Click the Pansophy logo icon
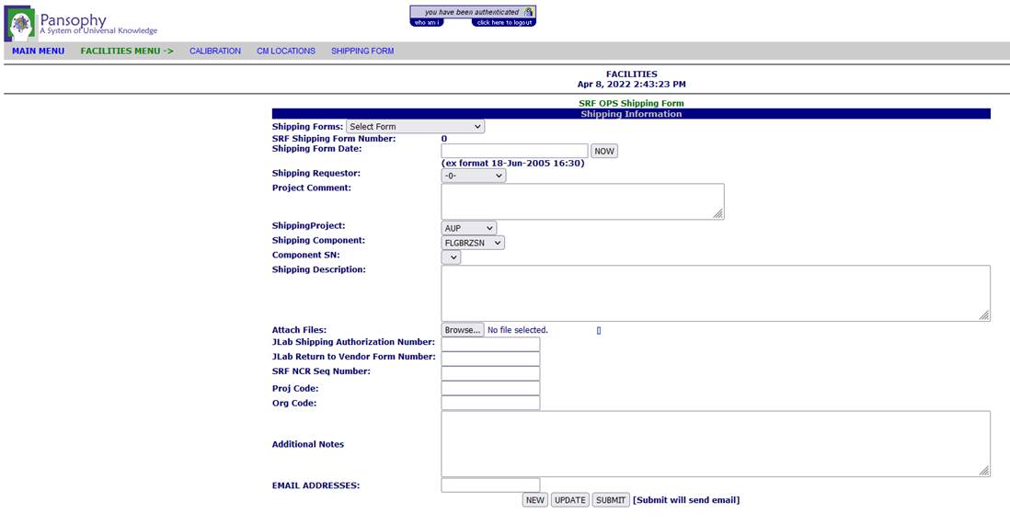This screenshot has height=525, width=1010. click(x=20, y=23)
